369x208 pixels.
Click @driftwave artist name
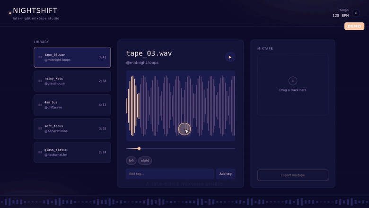53,108
